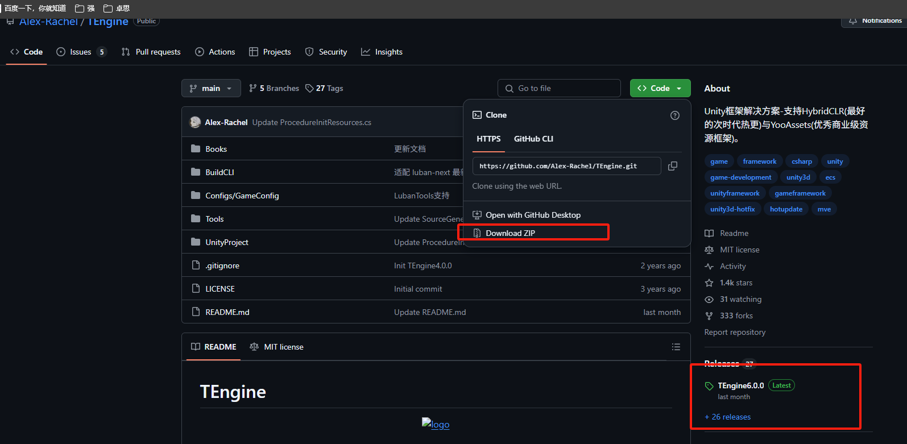
Task: Toggle the green Code dropdown button
Action: coord(660,88)
